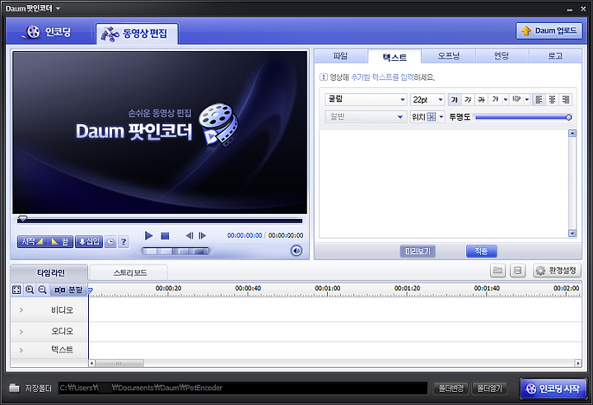Click the 미리보기 preview button

point(418,251)
